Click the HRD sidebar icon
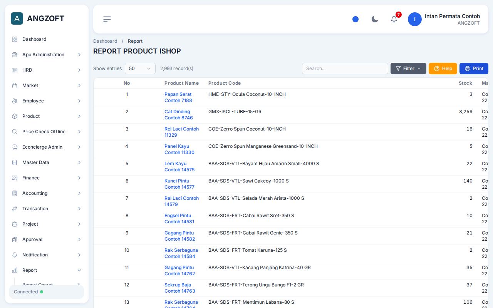The height and width of the screenshot is (308, 493). 15,70
